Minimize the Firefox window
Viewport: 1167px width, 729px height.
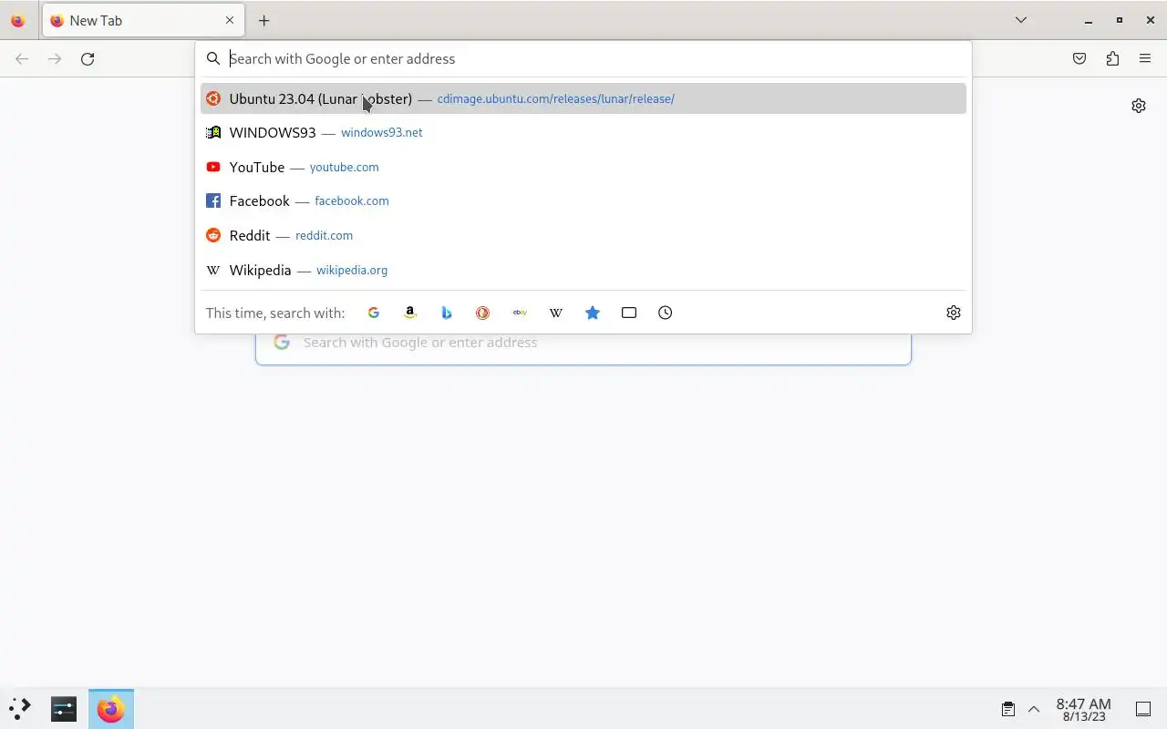pyautogui.click(x=1089, y=20)
